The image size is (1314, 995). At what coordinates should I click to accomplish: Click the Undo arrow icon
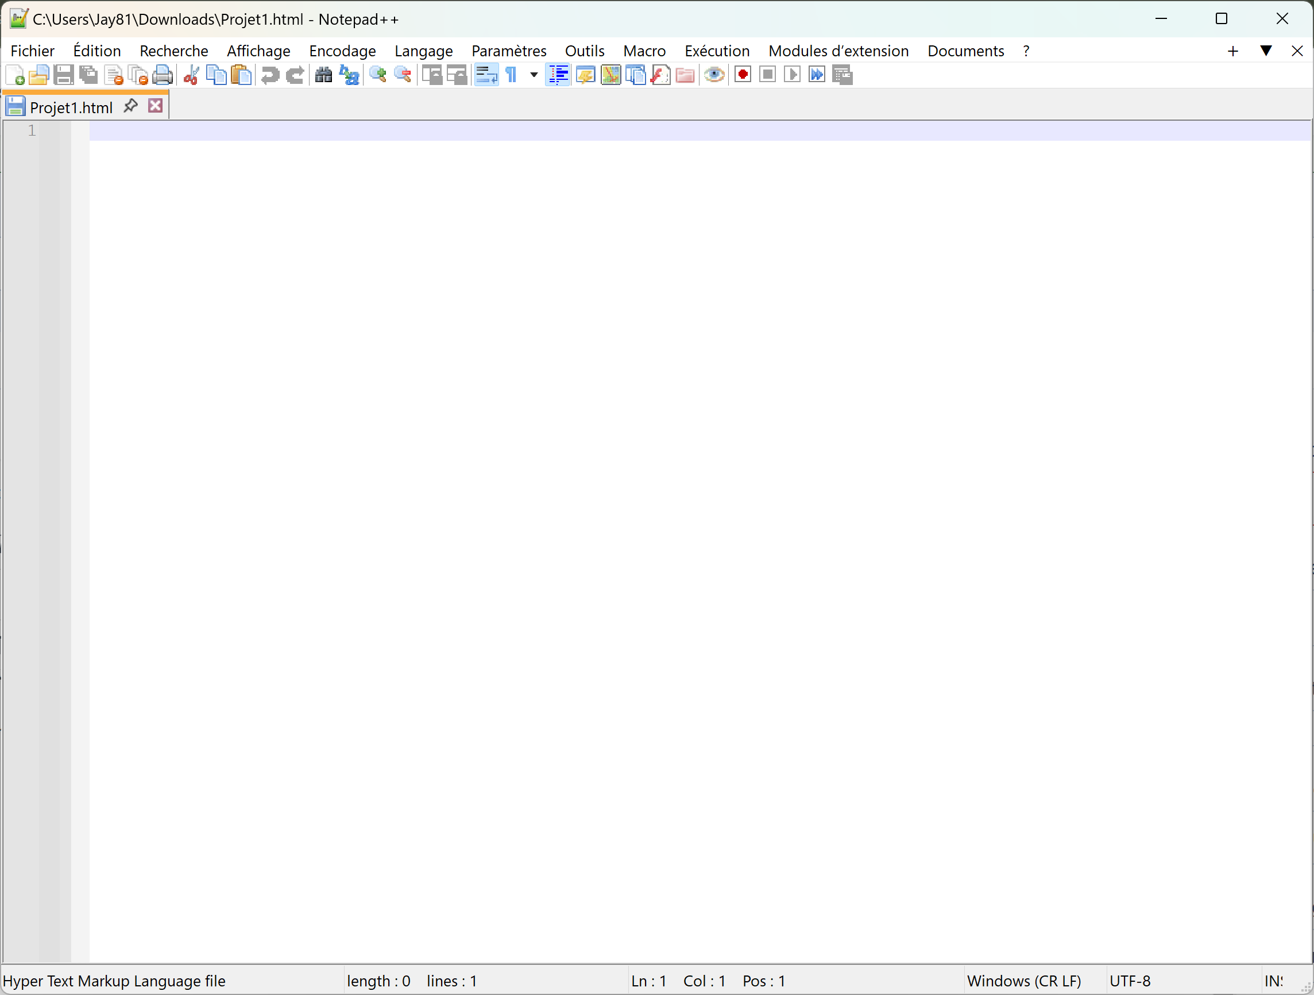(270, 75)
